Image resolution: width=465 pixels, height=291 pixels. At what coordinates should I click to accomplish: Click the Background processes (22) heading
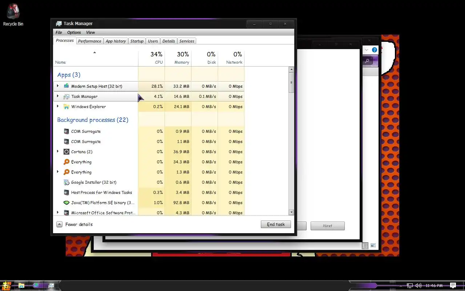pos(93,120)
